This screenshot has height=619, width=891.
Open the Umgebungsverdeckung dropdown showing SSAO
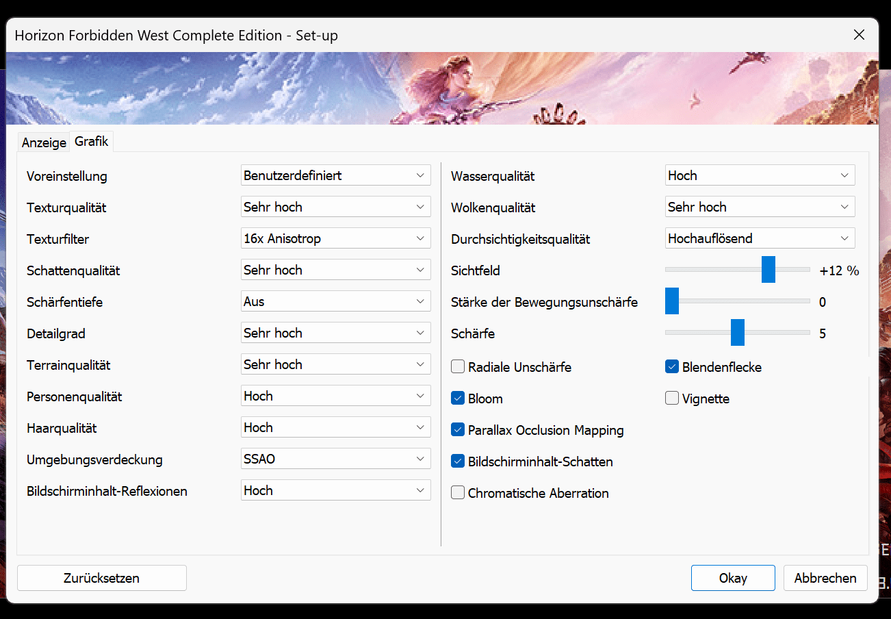pyautogui.click(x=335, y=459)
